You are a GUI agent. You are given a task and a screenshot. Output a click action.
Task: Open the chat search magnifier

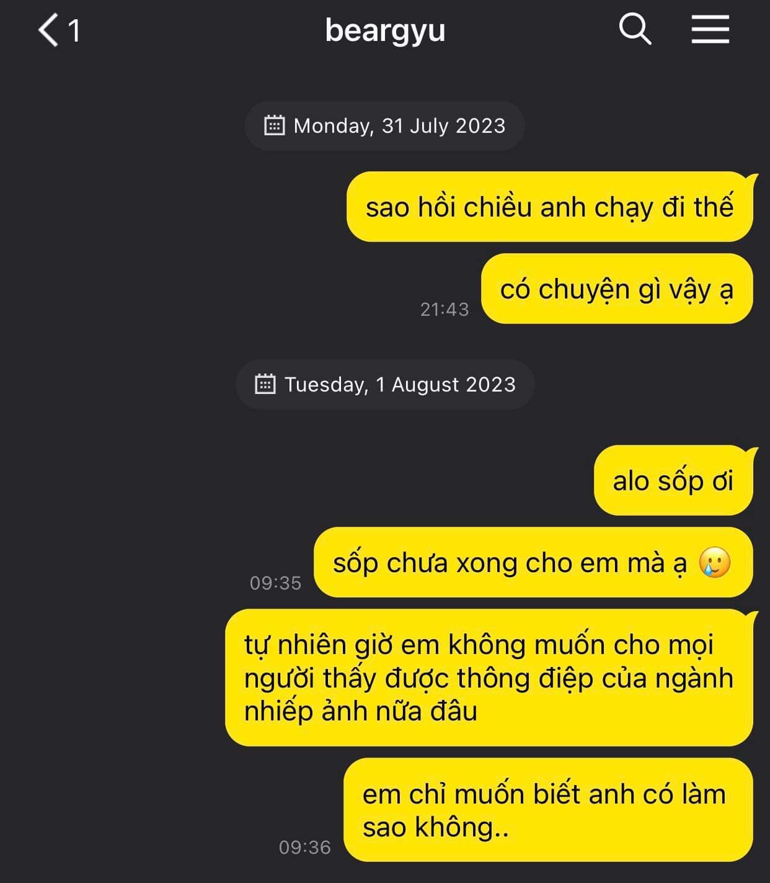tap(635, 29)
